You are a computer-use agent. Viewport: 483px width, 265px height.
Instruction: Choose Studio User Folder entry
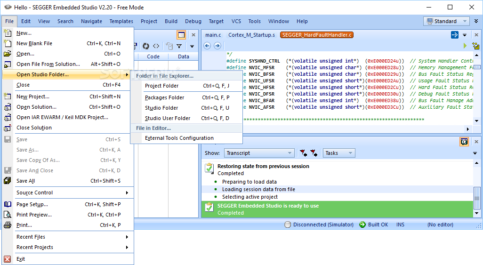(x=187, y=118)
